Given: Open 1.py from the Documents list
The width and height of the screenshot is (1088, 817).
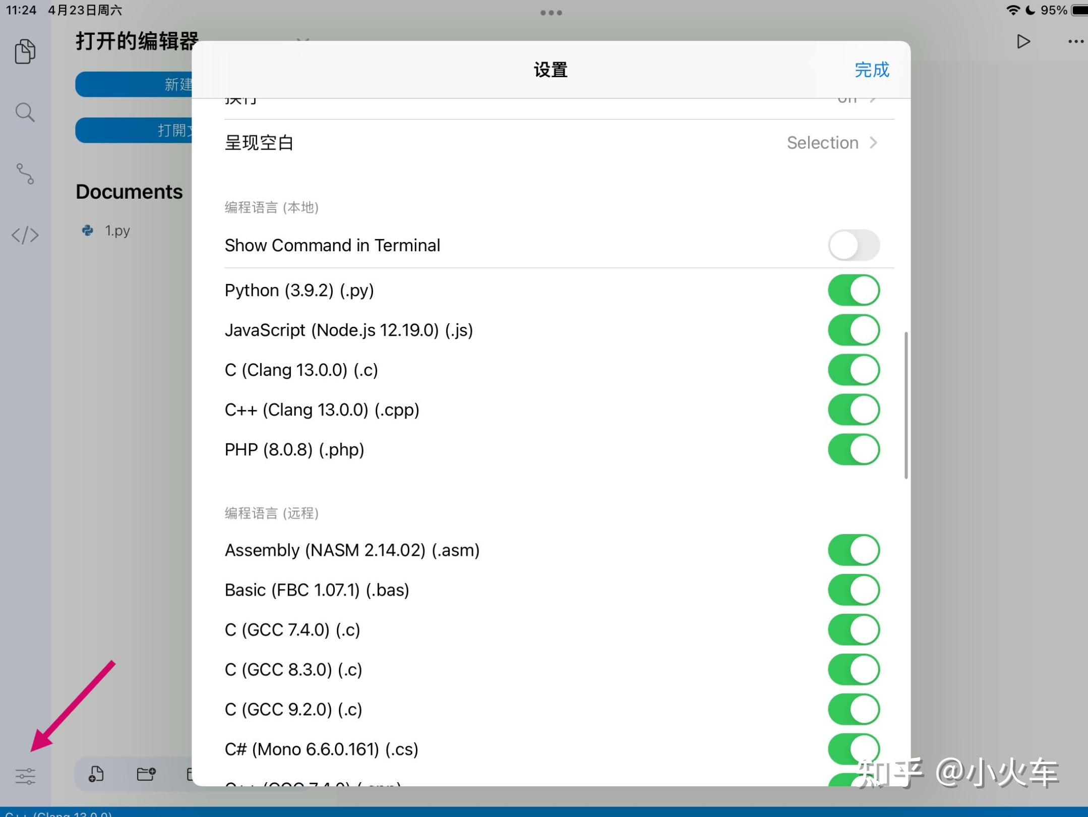Looking at the screenshot, I should point(116,230).
